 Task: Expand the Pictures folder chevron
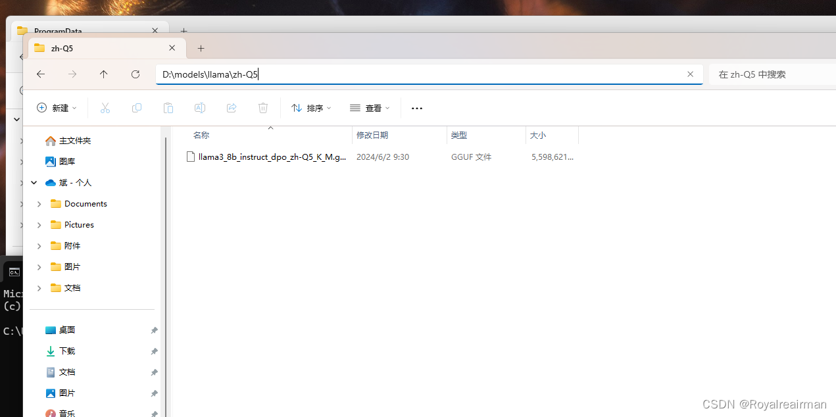(39, 225)
